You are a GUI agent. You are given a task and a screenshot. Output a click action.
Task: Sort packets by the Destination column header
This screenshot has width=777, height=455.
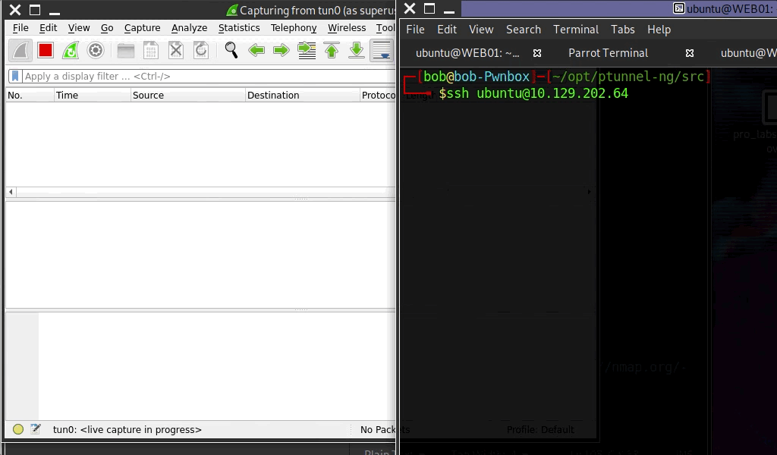[x=303, y=95]
